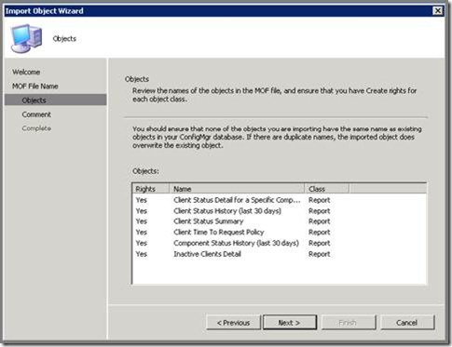The image size is (452, 347).
Task: Open the Comment step in sidebar
Action: (36, 114)
